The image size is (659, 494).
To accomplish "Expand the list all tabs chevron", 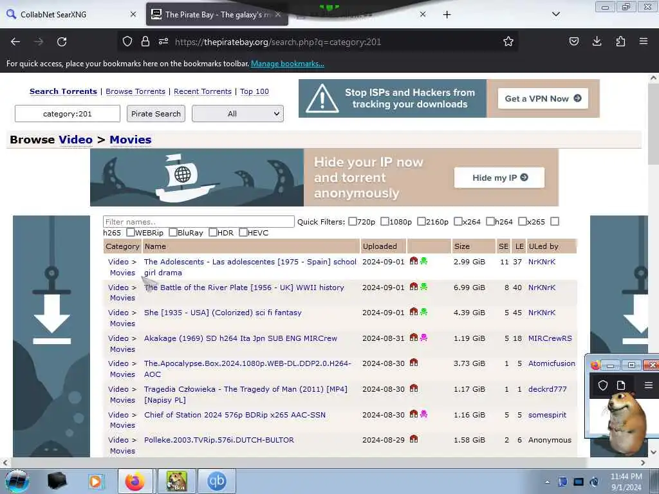I will [555, 14].
